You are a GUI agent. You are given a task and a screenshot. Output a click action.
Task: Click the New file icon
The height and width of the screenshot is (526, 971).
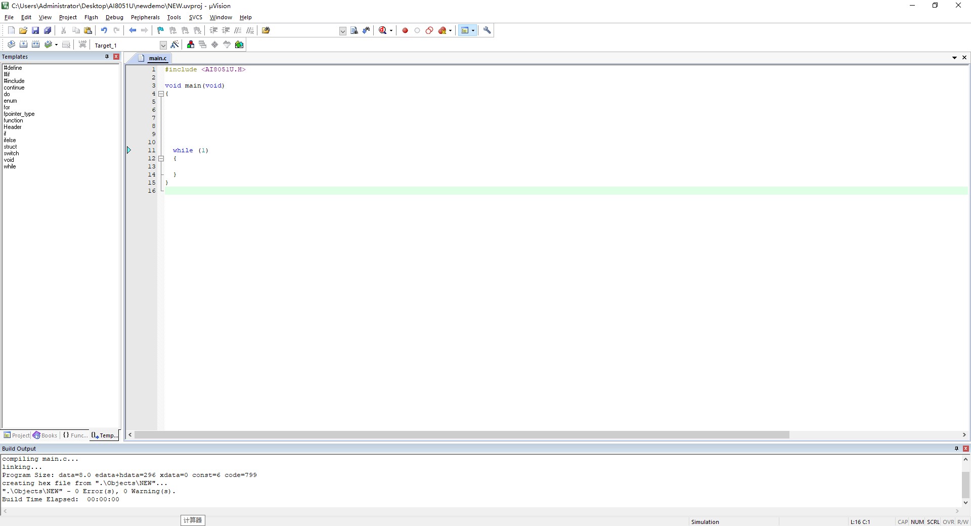click(11, 30)
